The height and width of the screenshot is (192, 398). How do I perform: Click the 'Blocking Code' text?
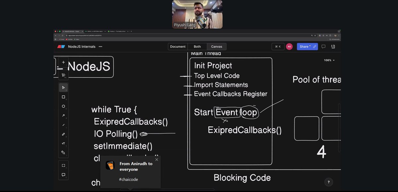pos(242,178)
